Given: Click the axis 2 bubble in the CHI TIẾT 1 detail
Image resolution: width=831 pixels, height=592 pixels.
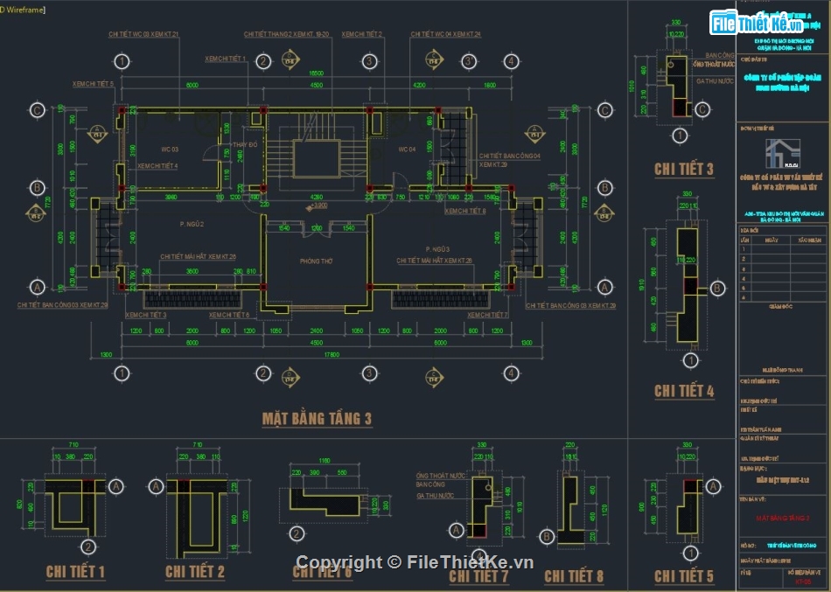Looking at the screenshot, I should coord(88,547).
